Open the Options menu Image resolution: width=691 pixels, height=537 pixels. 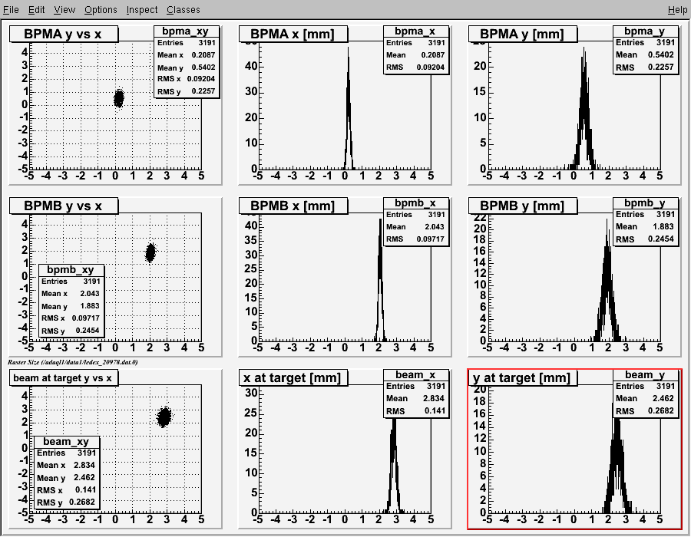click(x=101, y=9)
